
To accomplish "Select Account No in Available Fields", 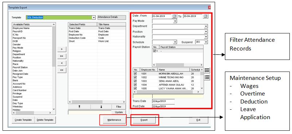I will [x=19, y=84].
